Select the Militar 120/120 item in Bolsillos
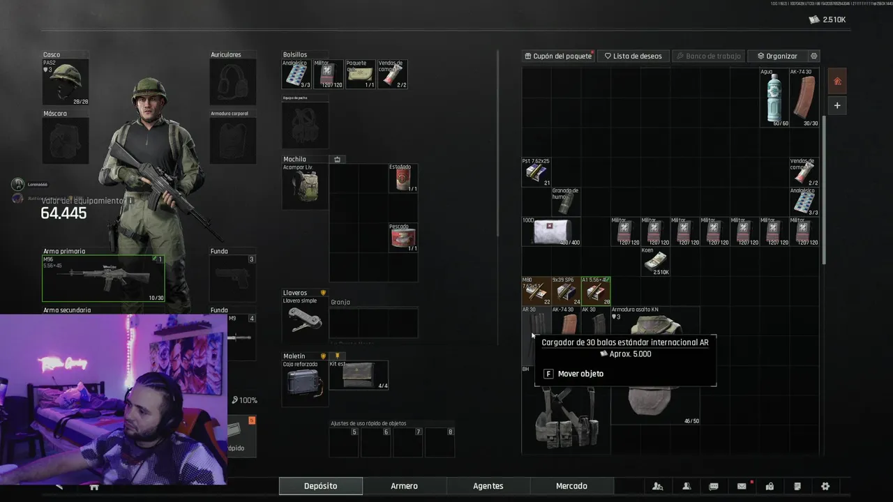 click(x=329, y=75)
